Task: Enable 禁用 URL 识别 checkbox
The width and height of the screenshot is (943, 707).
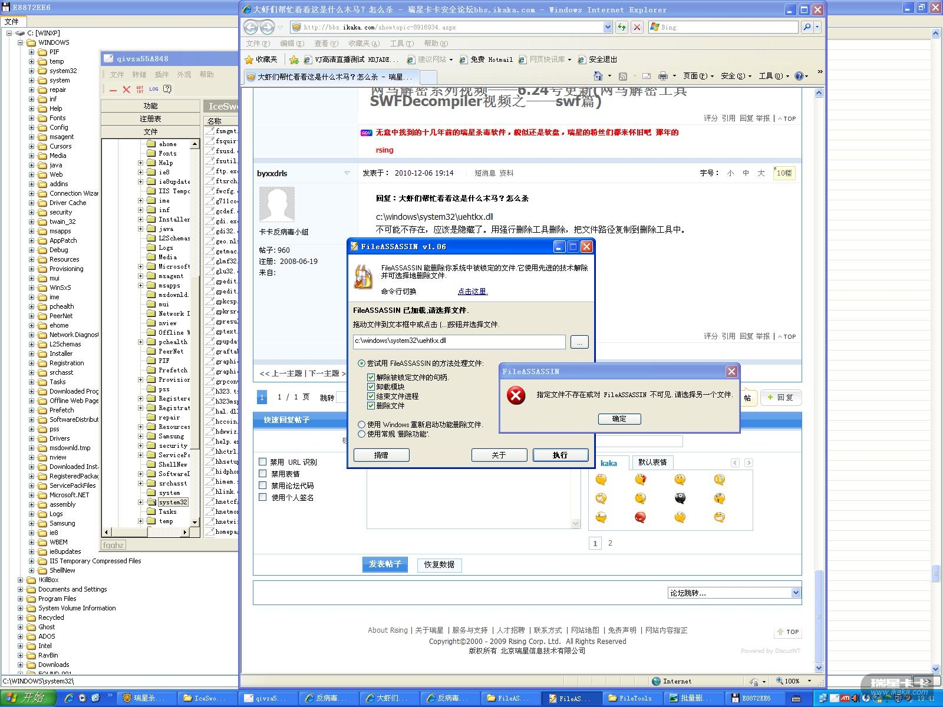Action: click(x=263, y=462)
